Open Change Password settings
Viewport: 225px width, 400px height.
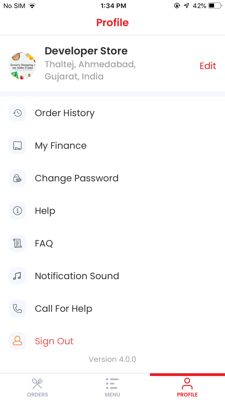click(76, 178)
